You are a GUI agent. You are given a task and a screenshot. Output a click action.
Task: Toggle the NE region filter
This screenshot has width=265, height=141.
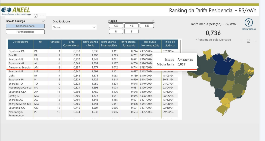tap(131, 26)
